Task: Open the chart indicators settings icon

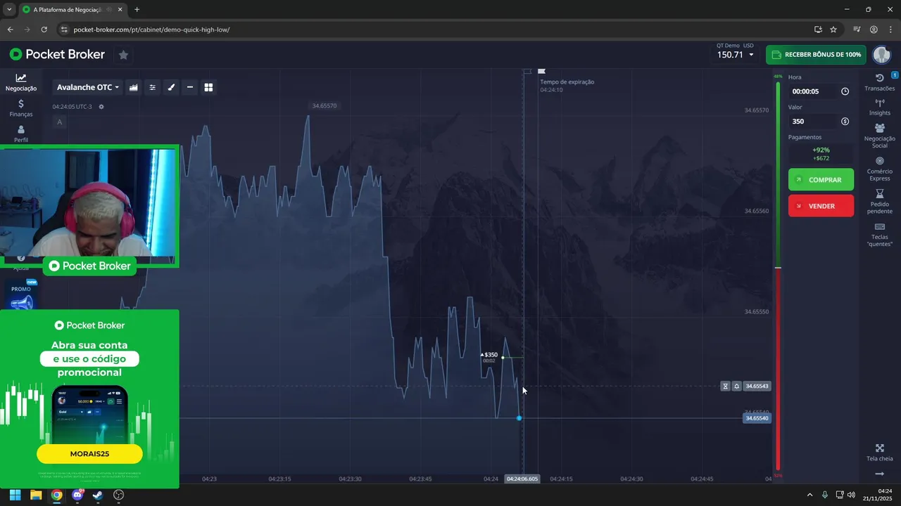Action: pyautogui.click(x=152, y=87)
